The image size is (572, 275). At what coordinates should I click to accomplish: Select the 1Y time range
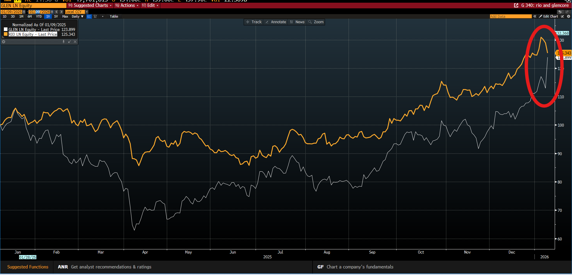[x=48, y=16]
